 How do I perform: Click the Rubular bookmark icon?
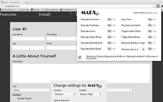[32, 10]
